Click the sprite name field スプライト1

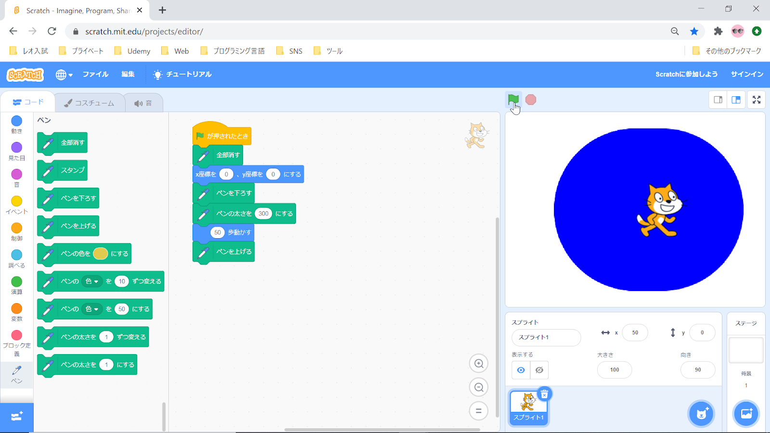click(546, 337)
